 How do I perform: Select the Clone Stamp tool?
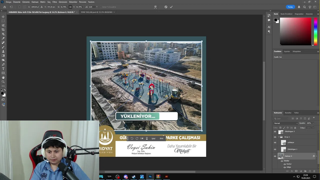click(3, 51)
